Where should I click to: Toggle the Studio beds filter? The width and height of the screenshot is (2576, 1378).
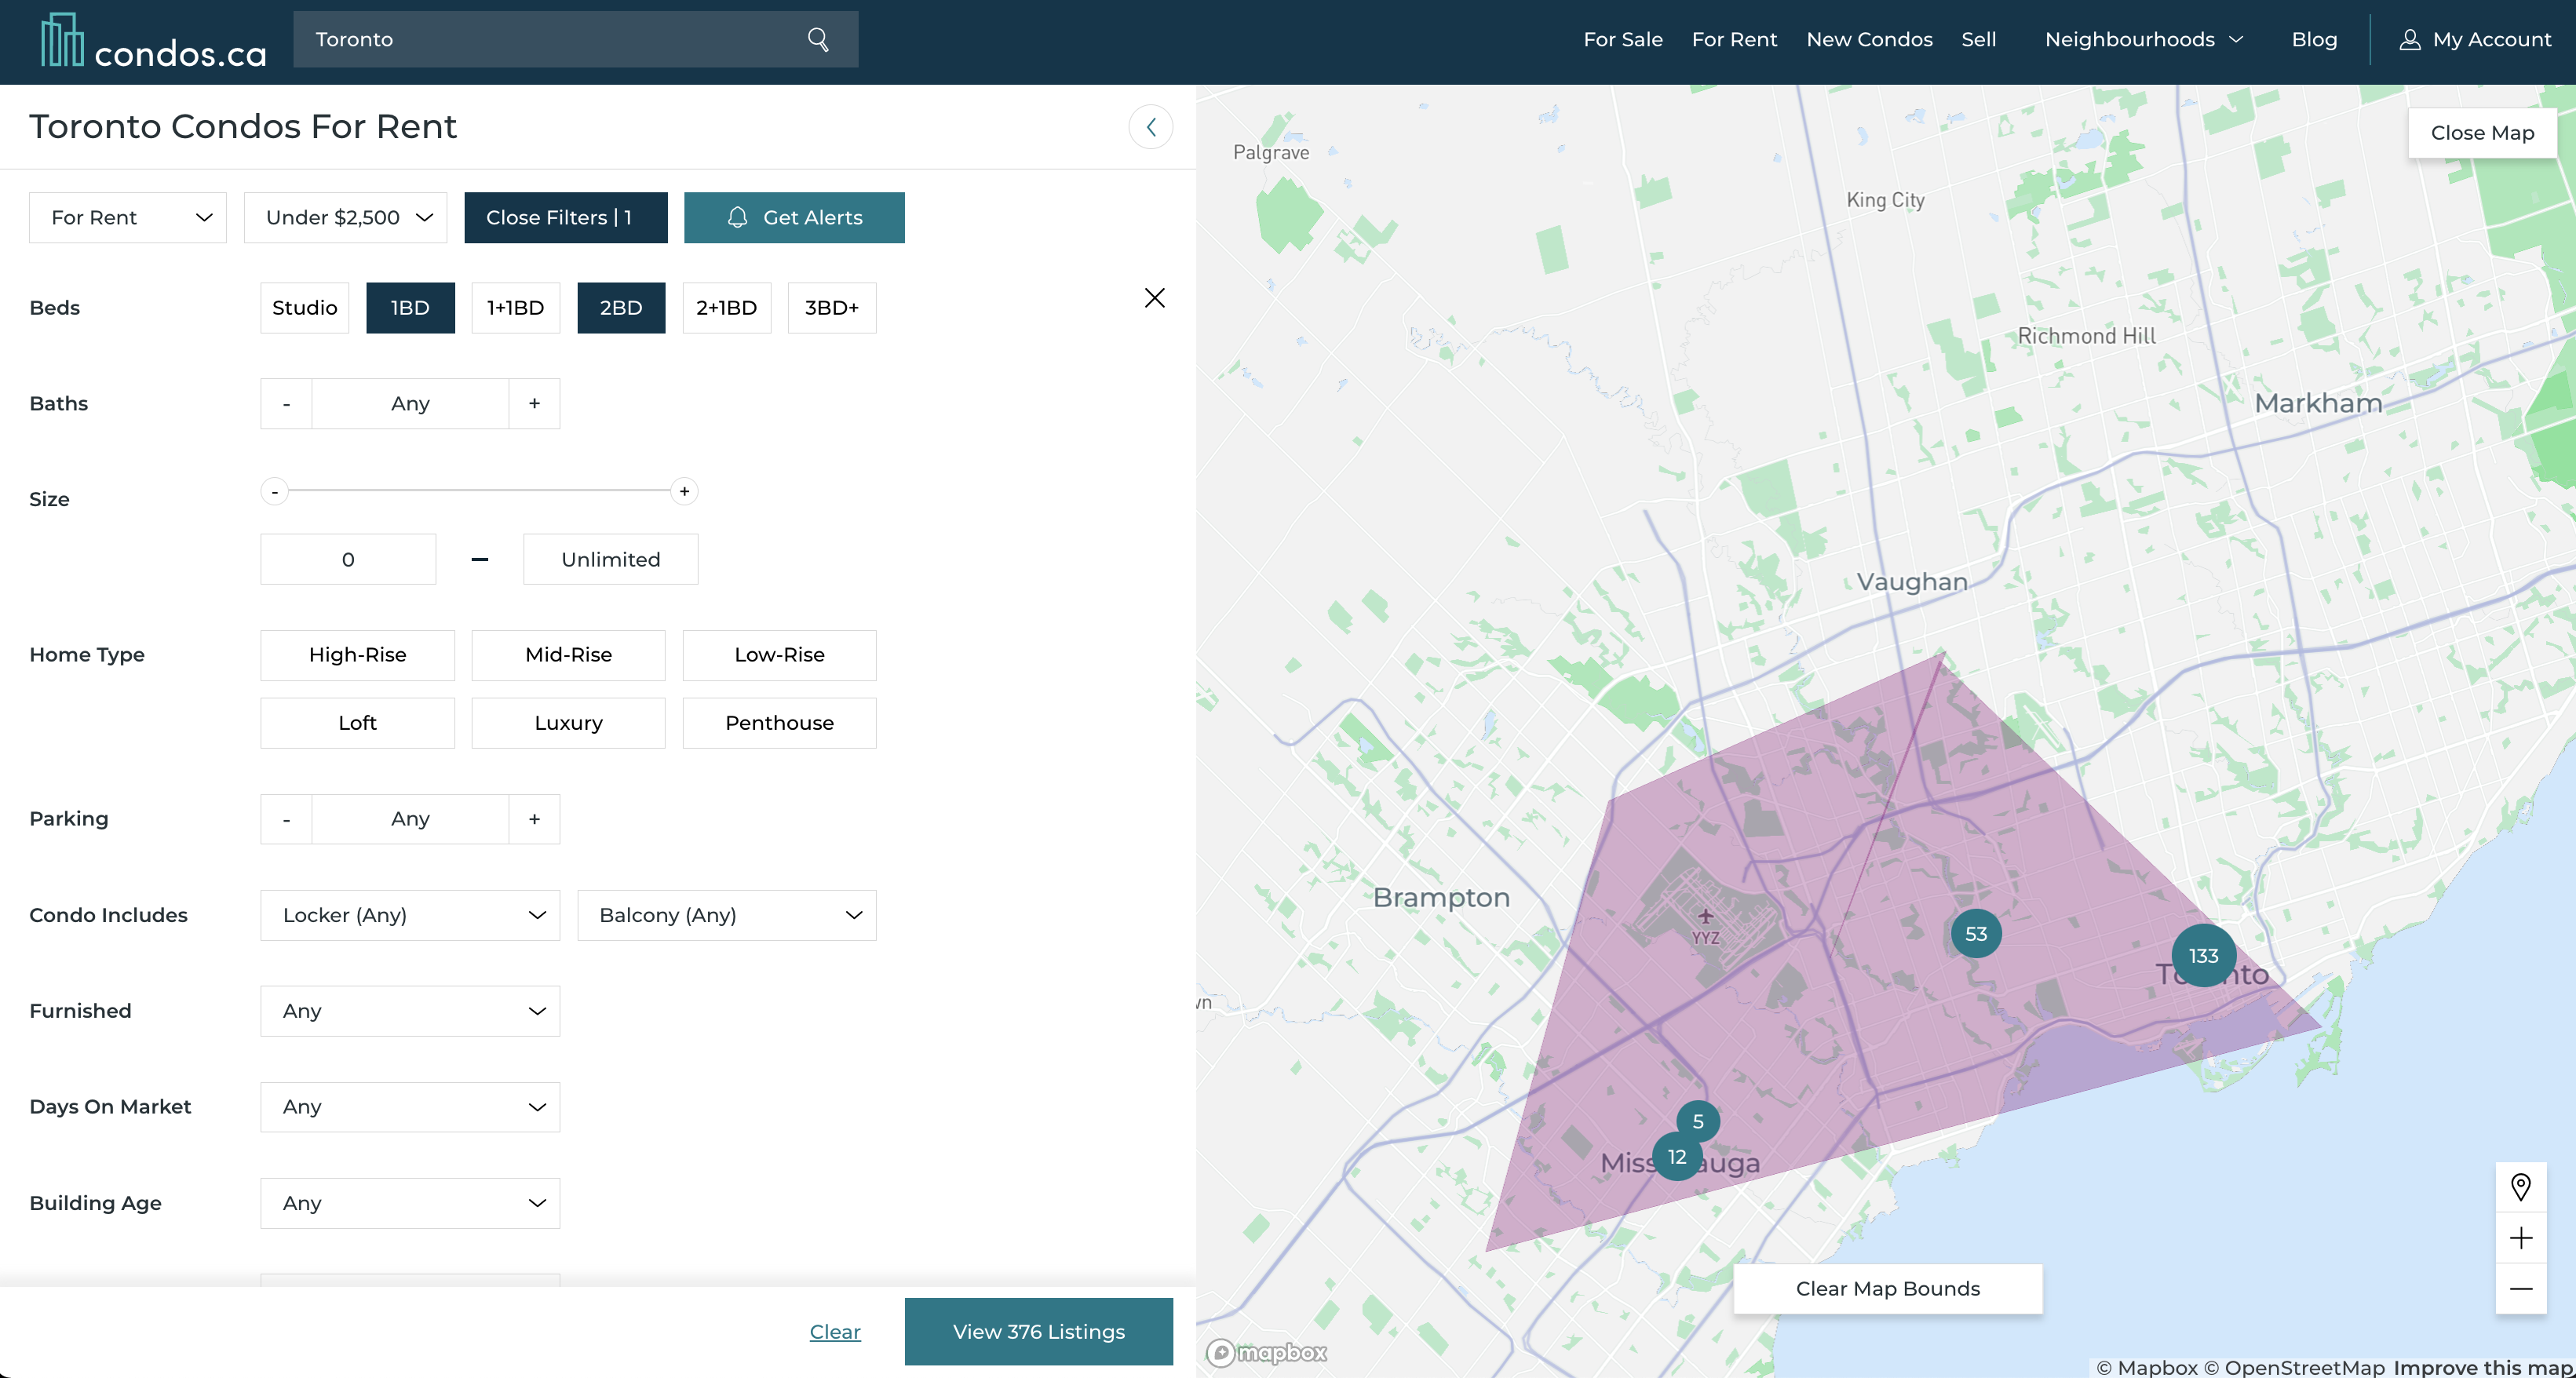(x=304, y=308)
